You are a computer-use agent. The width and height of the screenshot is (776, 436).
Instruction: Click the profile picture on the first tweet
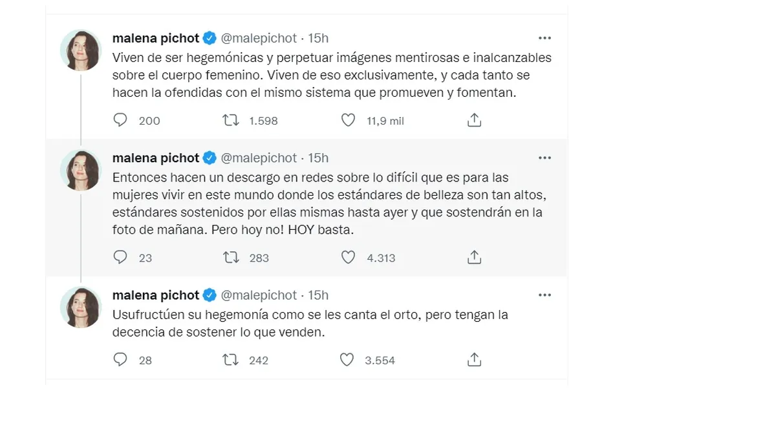(81, 50)
